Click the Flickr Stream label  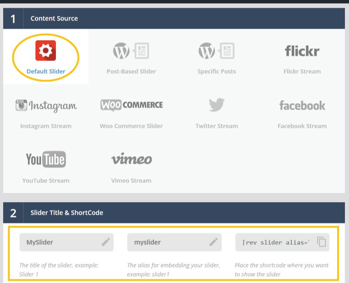point(302,71)
